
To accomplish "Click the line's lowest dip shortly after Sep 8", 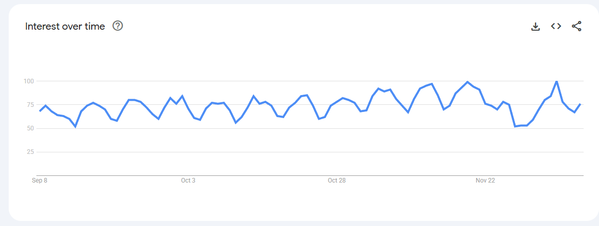I will 75,126.
